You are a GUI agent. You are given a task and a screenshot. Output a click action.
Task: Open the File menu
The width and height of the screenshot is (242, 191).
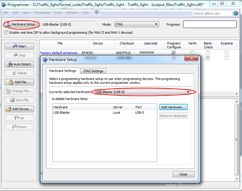pos(6,13)
